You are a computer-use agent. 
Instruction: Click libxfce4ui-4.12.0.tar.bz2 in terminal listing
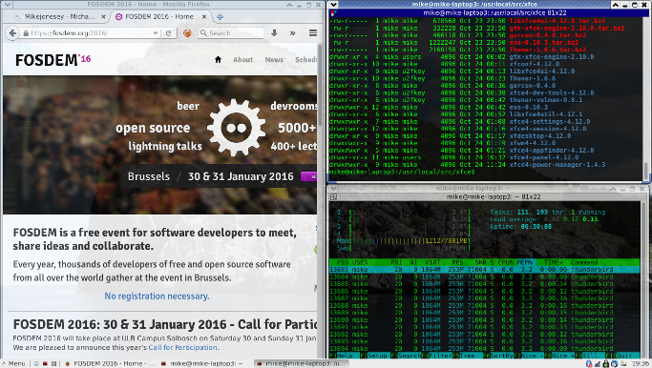click(x=557, y=20)
